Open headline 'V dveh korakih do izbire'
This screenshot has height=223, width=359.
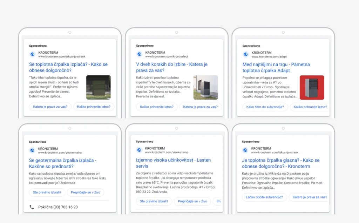172,67
